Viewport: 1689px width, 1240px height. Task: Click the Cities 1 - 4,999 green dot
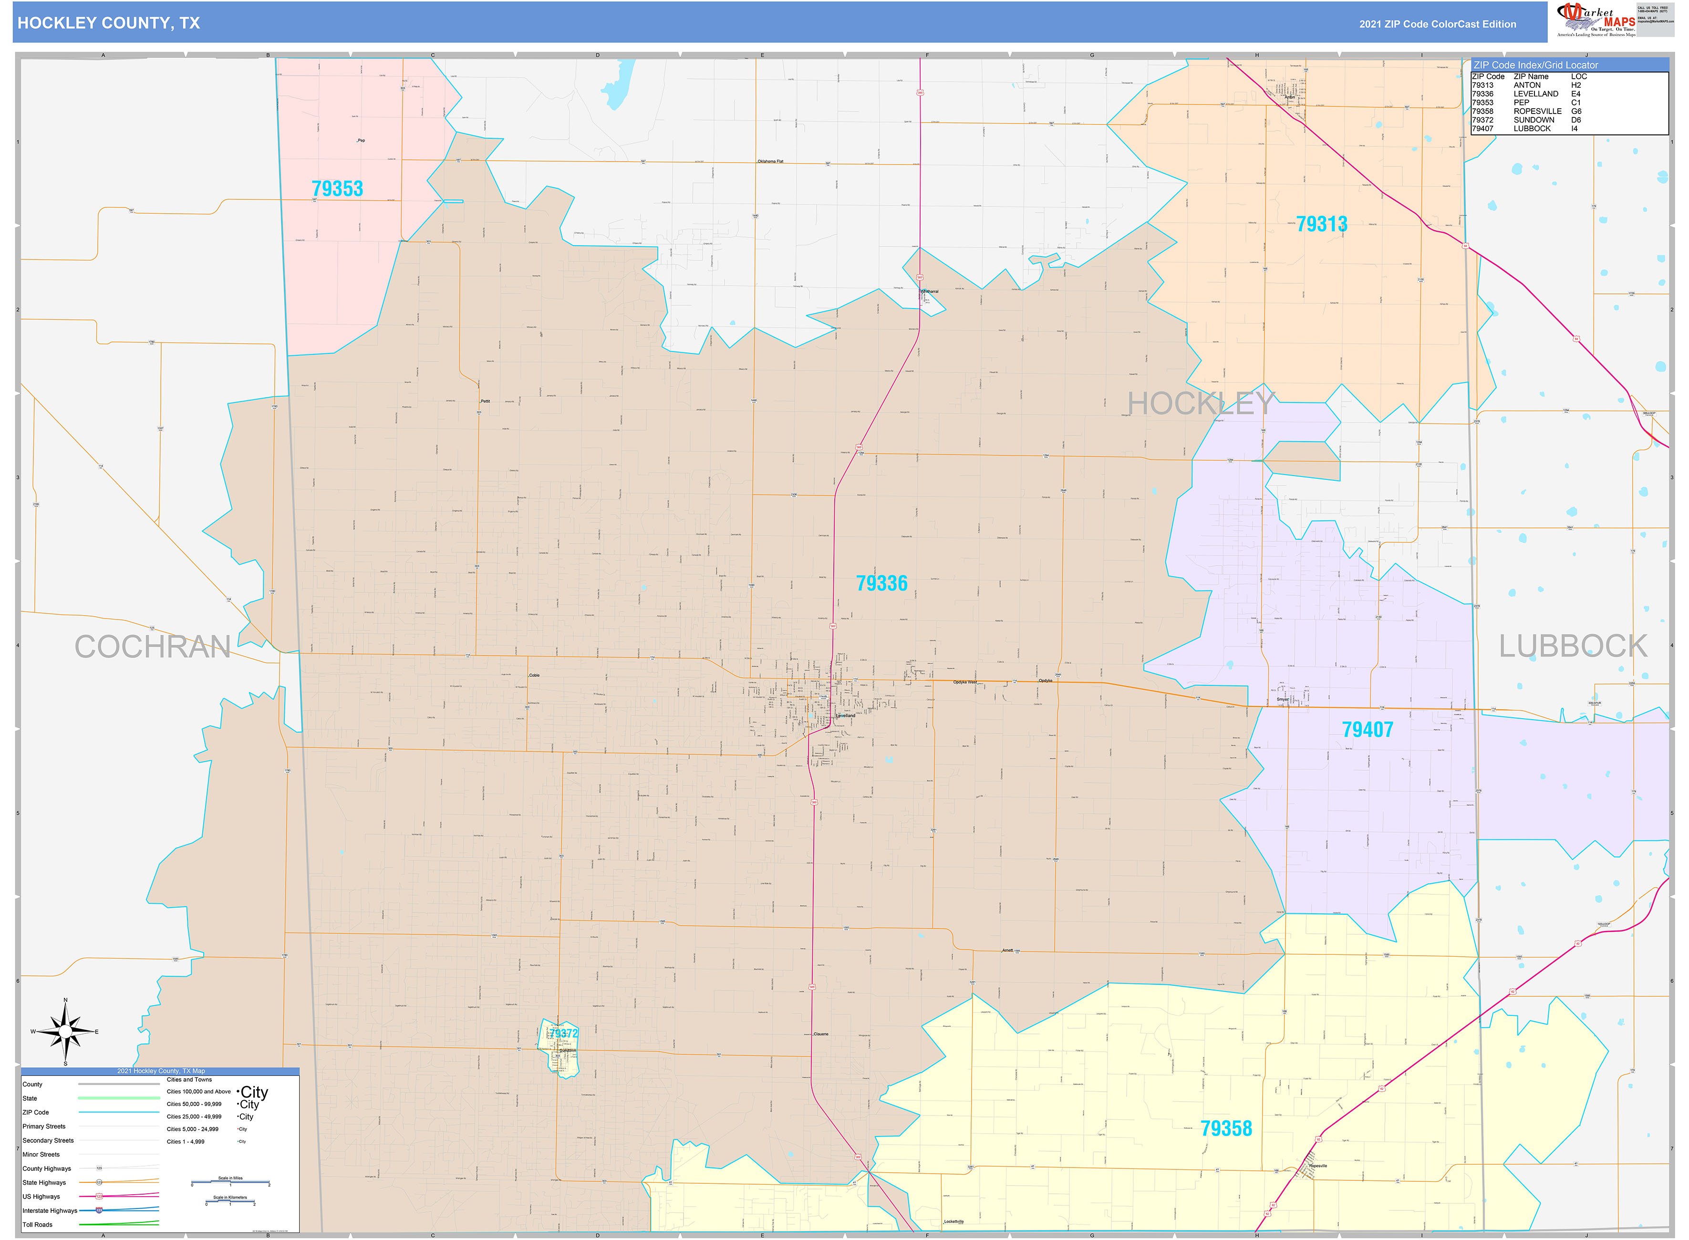pyautogui.click(x=238, y=1142)
